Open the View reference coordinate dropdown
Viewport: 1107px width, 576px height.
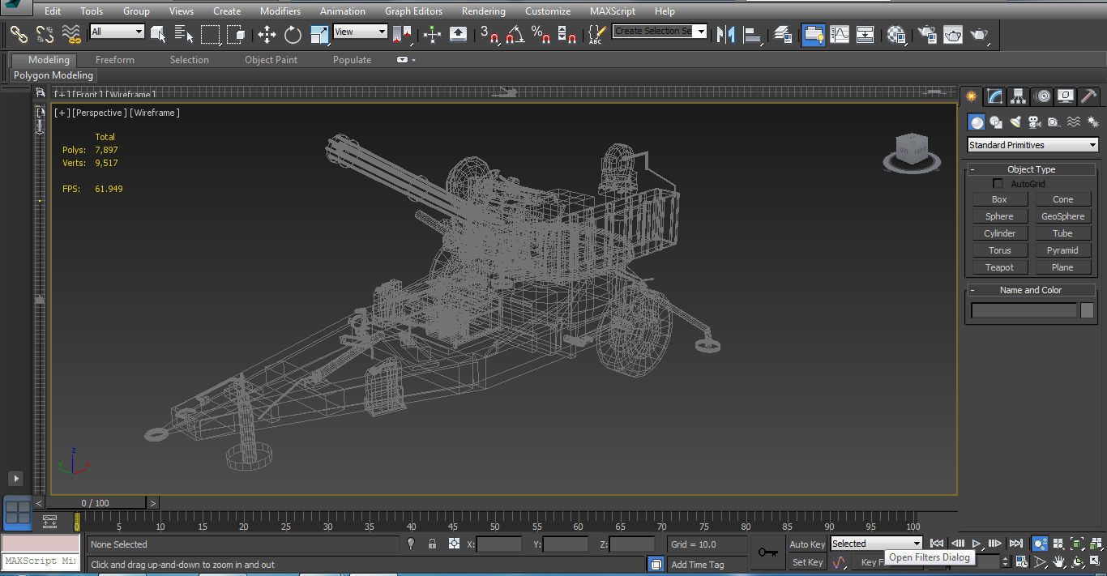click(x=360, y=32)
